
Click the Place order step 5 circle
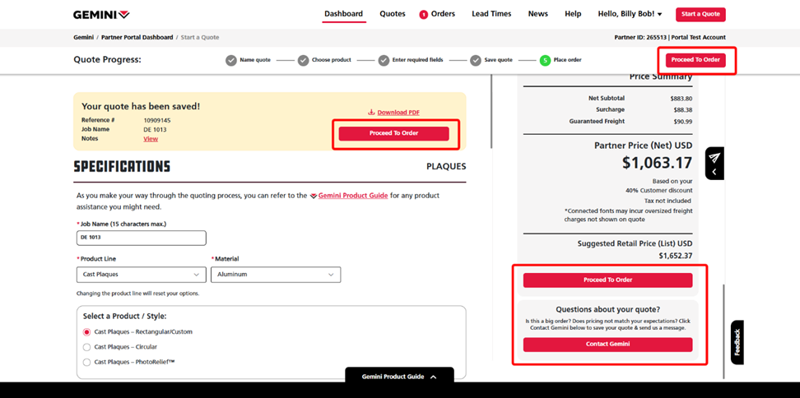[x=545, y=60]
